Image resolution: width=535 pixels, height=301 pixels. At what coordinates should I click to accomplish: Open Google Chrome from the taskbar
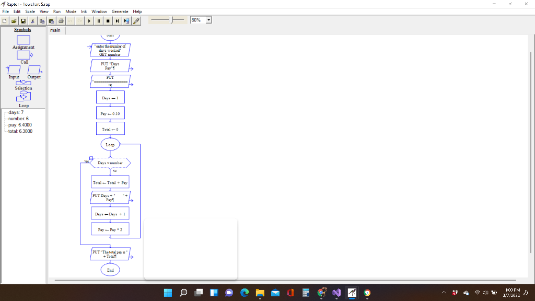pos(366,293)
